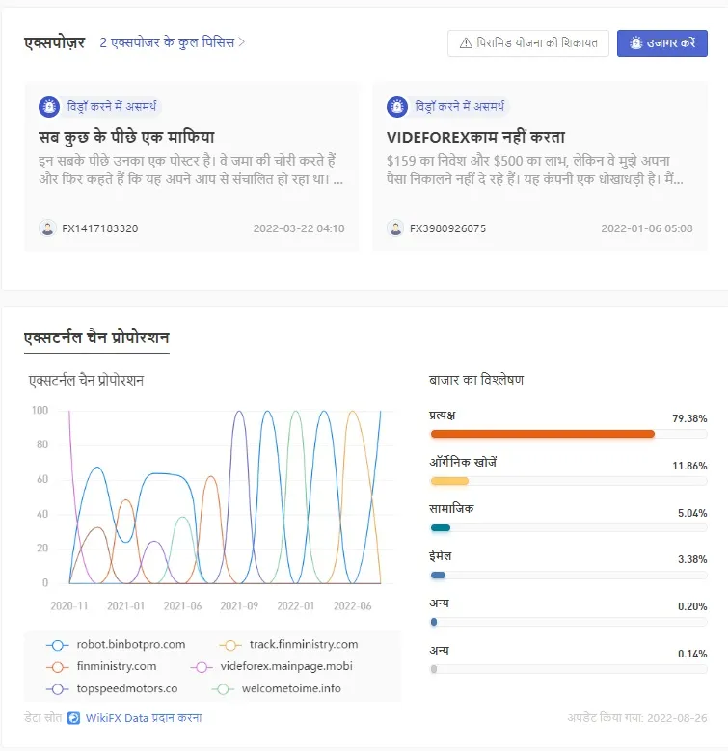The height and width of the screenshot is (751, 728).
Task: Click the पिरामिड योजना की शिकायत button
Action: 528,43
